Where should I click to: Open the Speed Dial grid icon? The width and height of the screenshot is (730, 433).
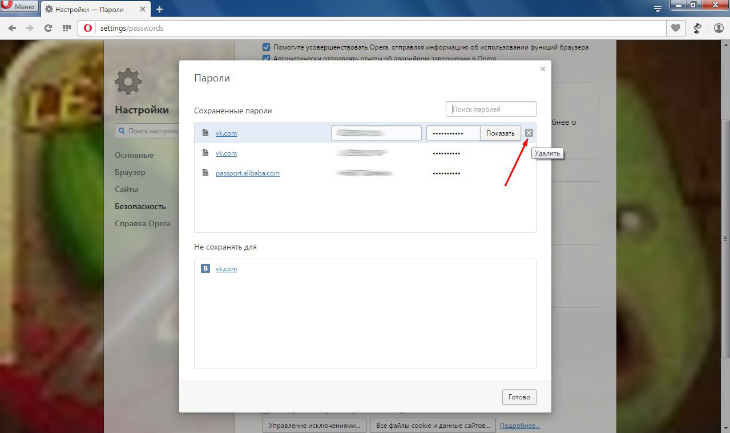click(x=66, y=28)
